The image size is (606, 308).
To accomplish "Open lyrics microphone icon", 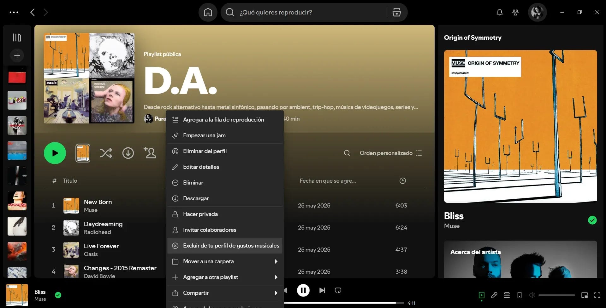I will pos(494,295).
